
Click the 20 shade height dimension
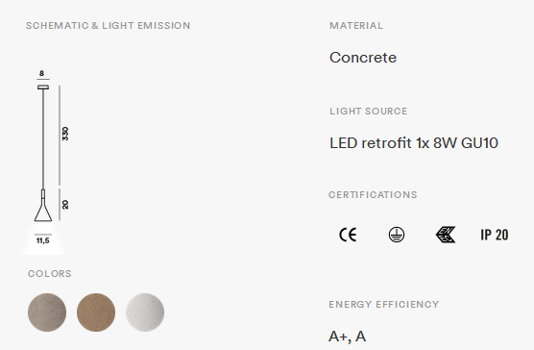(x=65, y=205)
